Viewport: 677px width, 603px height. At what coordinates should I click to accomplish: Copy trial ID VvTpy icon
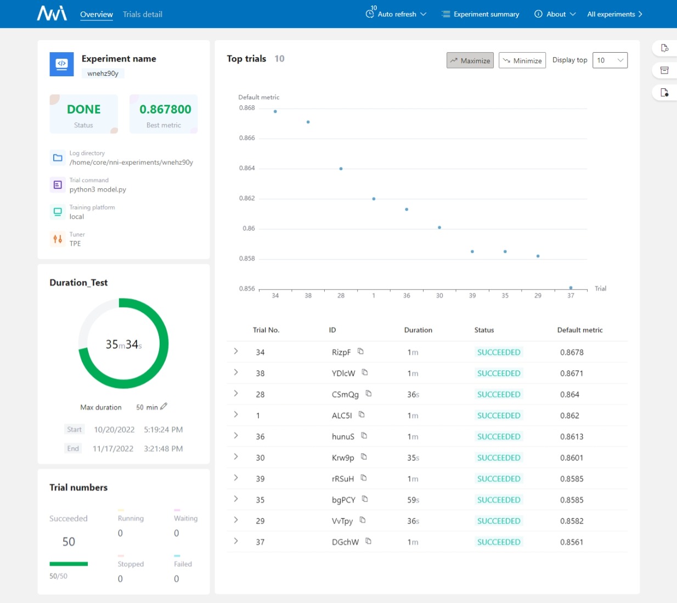point(363,520)
